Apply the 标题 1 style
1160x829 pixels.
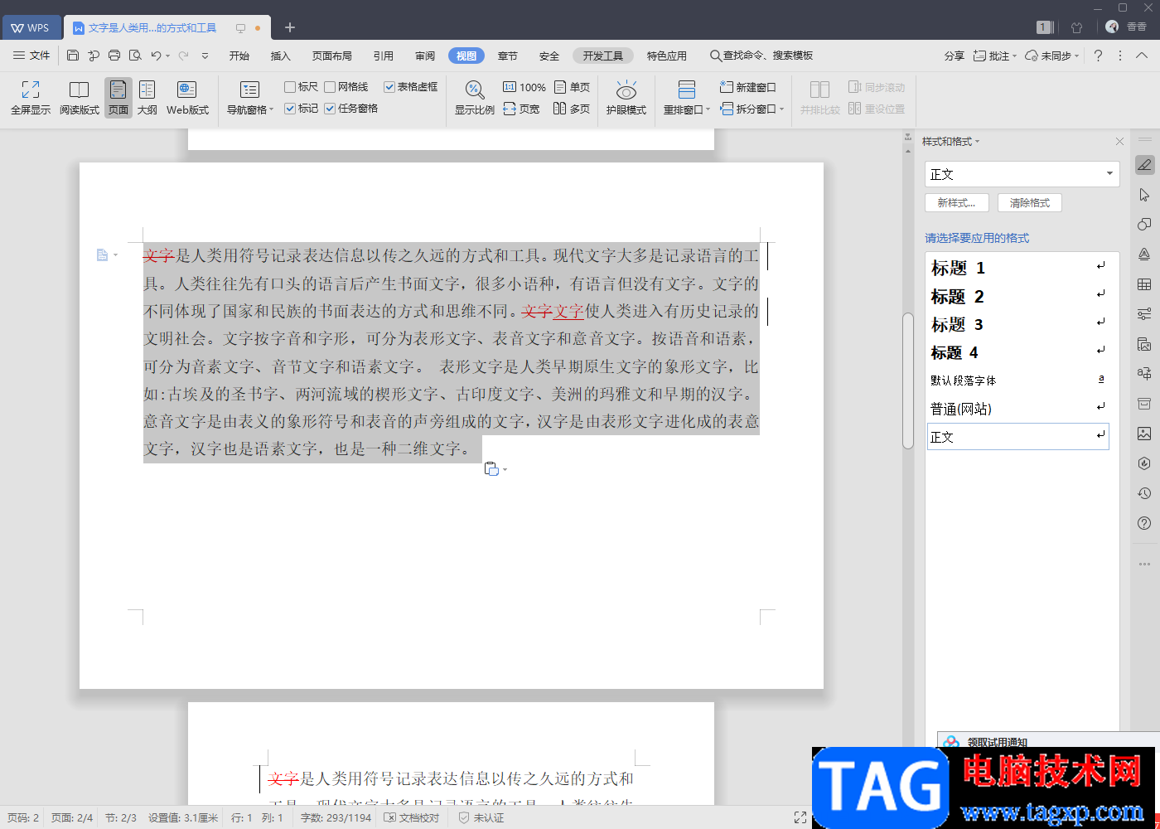point(1017,268)
